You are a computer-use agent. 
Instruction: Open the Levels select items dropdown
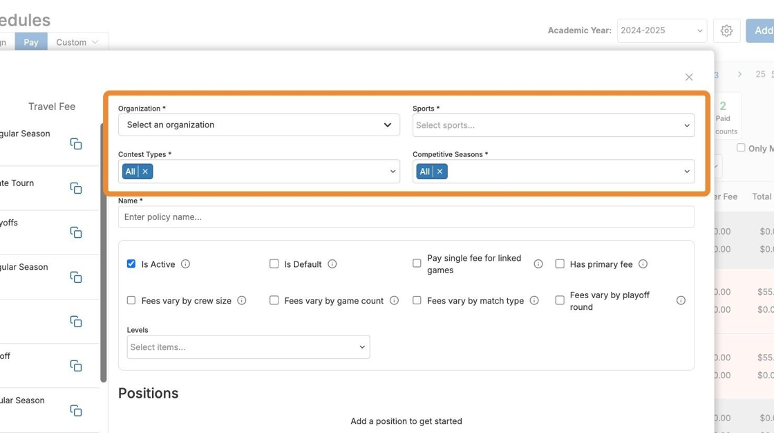[x=248, y=347]
